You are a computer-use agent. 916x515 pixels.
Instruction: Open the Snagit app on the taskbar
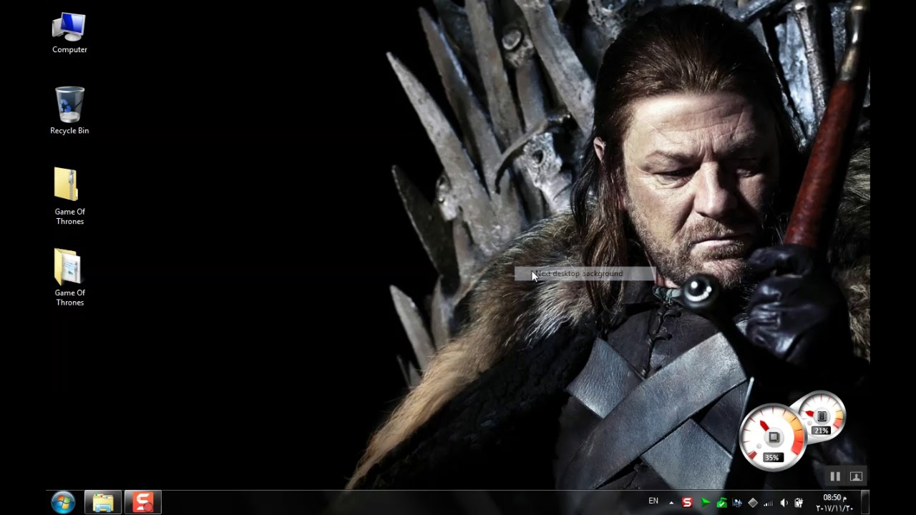pos(143,502)
